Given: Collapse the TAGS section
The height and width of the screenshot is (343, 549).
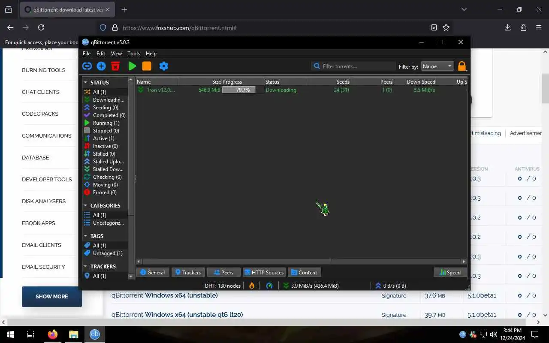Looking at the screenshot, I should click(85, 236).
